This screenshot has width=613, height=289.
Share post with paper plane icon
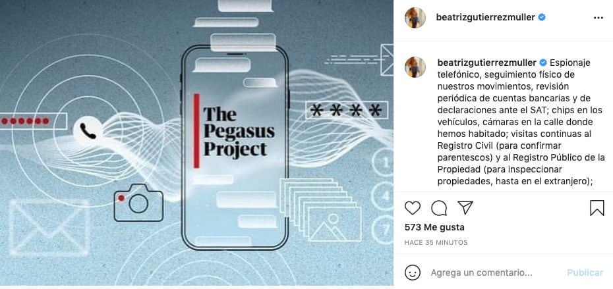click(465, 208)
